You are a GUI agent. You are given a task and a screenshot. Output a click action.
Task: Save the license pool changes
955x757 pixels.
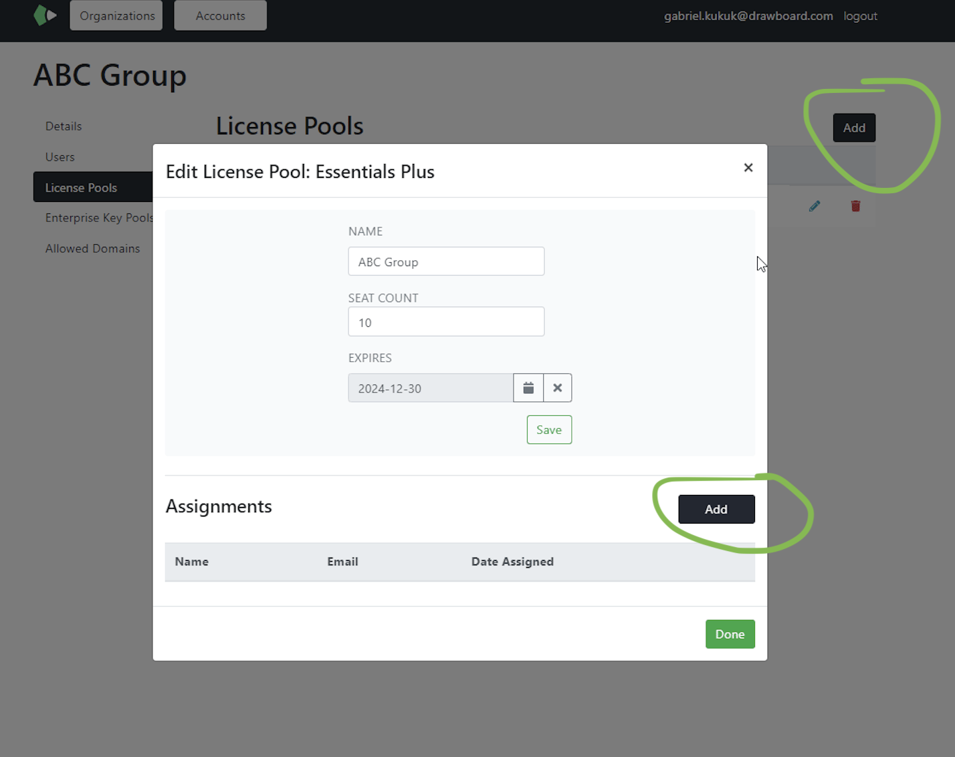pyautogui.click(x=548, y=429)
